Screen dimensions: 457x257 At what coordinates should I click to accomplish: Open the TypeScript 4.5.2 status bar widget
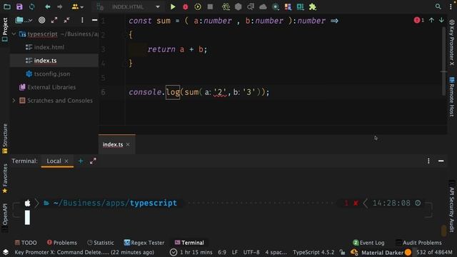coord(313,252)
